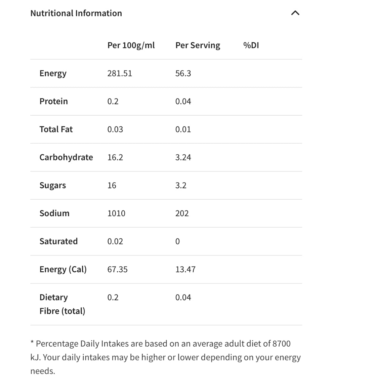
Task: Select the Per 100g/ml column header
Action: [x=131, y=45]
